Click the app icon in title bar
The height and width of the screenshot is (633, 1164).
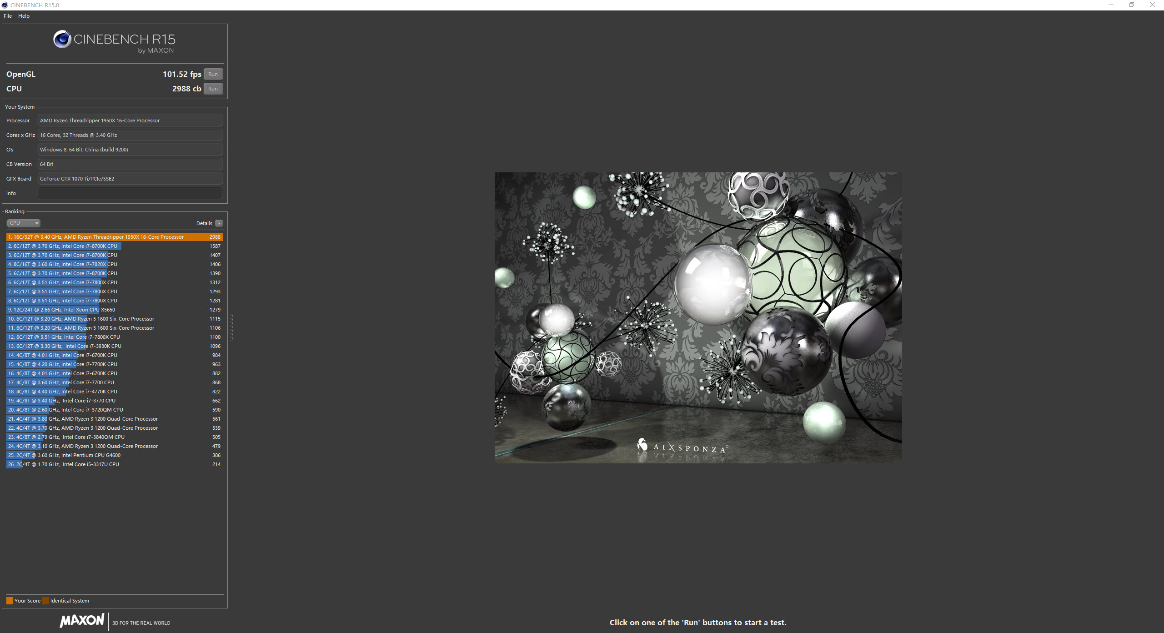[x=5, y=5]
